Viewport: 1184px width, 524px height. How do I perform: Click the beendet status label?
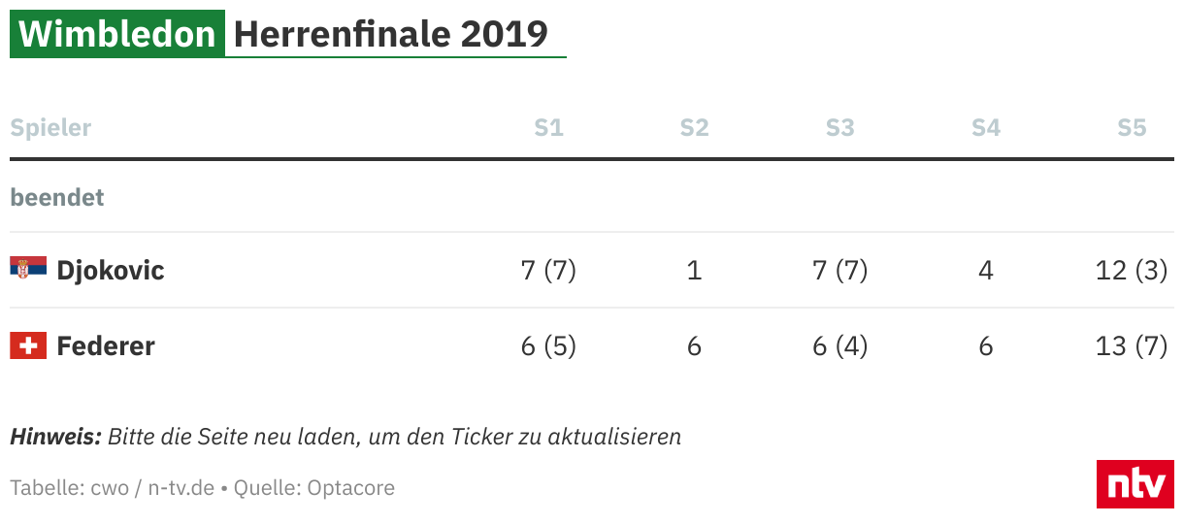[57, 197]
